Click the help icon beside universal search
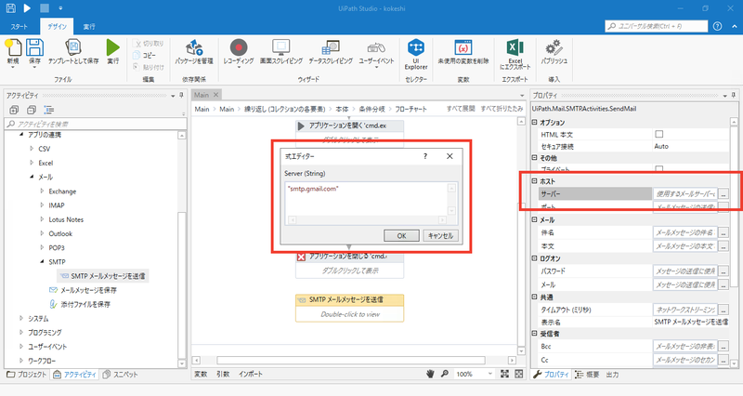Viewport: 743px width, 396px height. (717, 26)
